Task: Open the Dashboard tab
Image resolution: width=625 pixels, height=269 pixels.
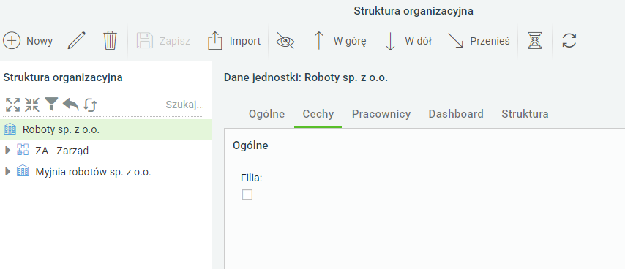Action: [x=456, y=114]
